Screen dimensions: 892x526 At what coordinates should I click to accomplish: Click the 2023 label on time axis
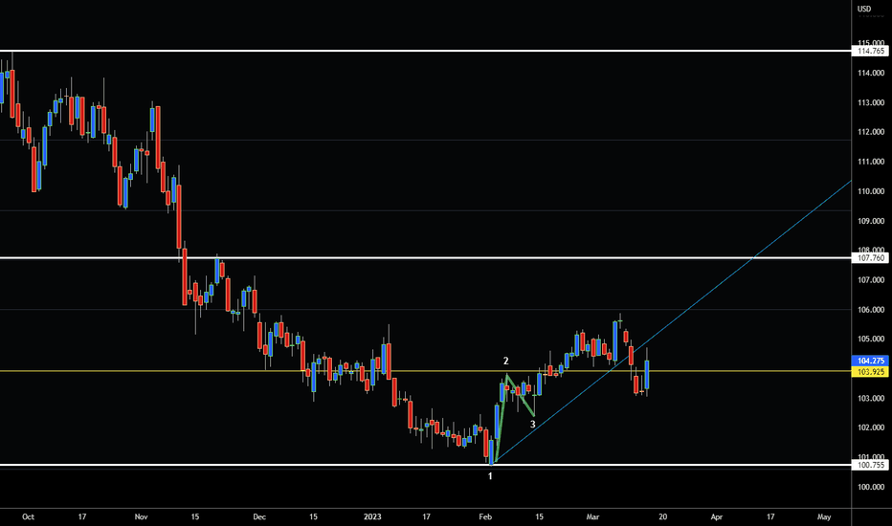point(372,516)
